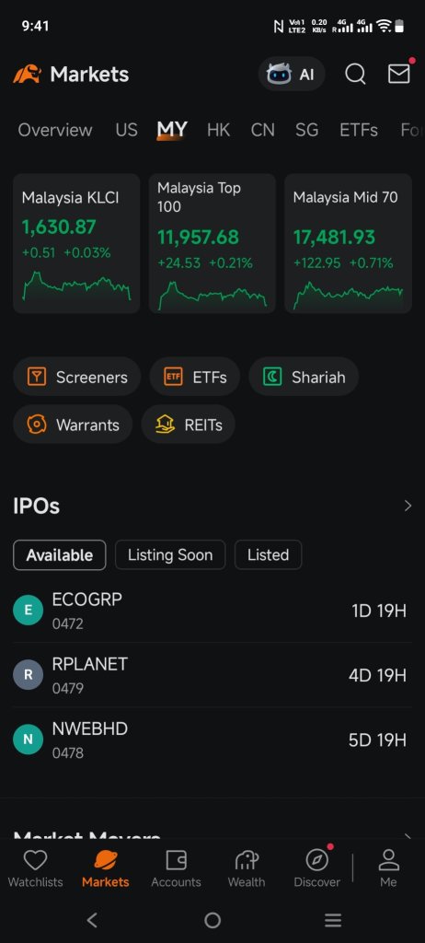Image resolution: width=425 pixels, height=943 pixels.
Task: Tap the Me profile icon
Action: tap(389, 861)
